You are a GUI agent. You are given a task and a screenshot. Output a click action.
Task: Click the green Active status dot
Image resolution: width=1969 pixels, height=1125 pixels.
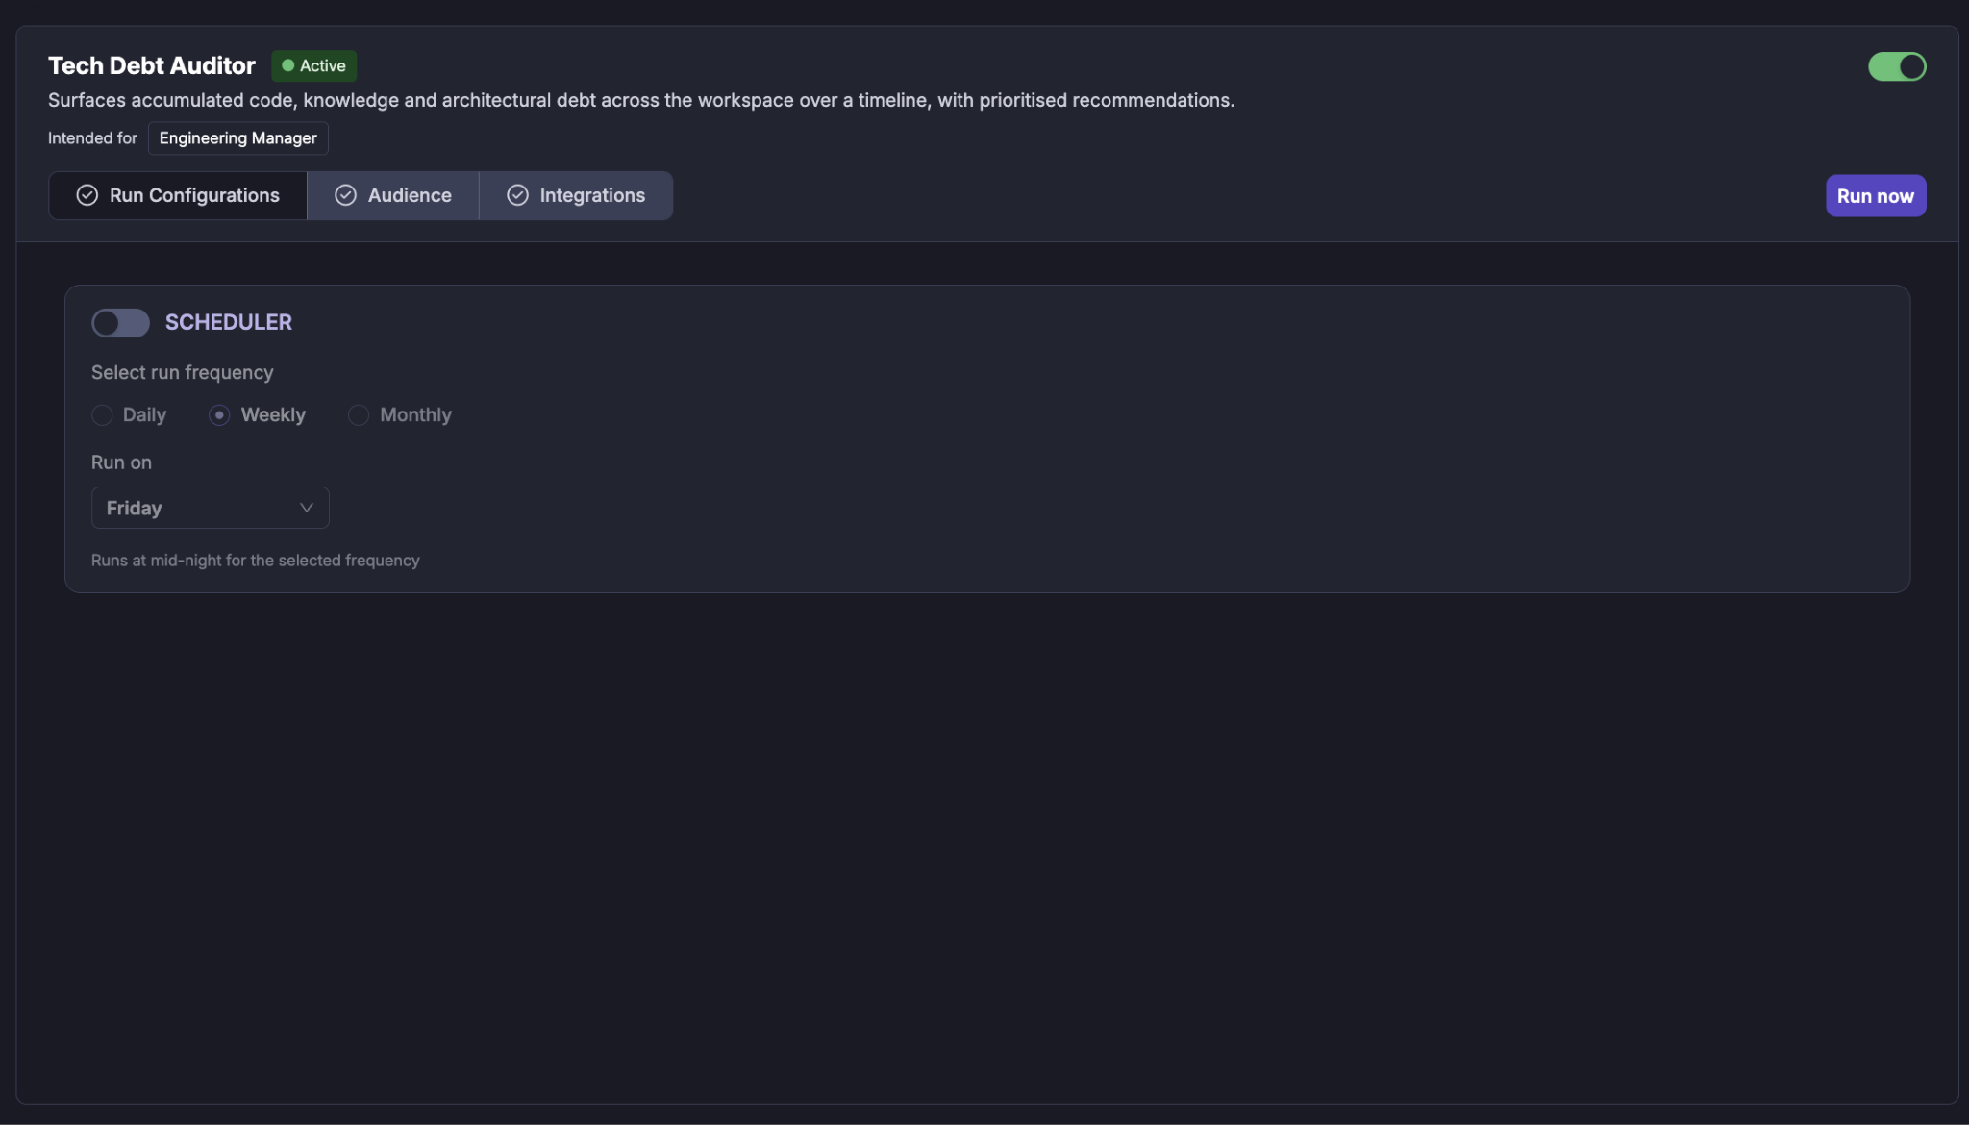pyautogui.click(x=287, y=65)
